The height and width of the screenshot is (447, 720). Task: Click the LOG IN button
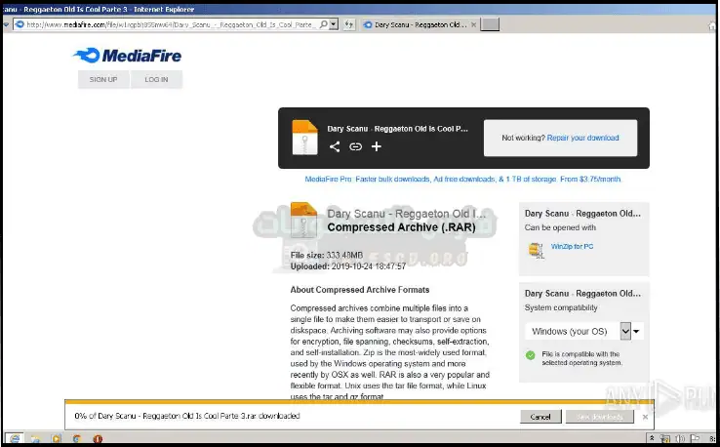(x=156, y=80)
